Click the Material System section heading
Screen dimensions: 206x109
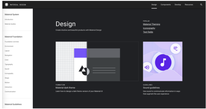(x=12, y=15)
